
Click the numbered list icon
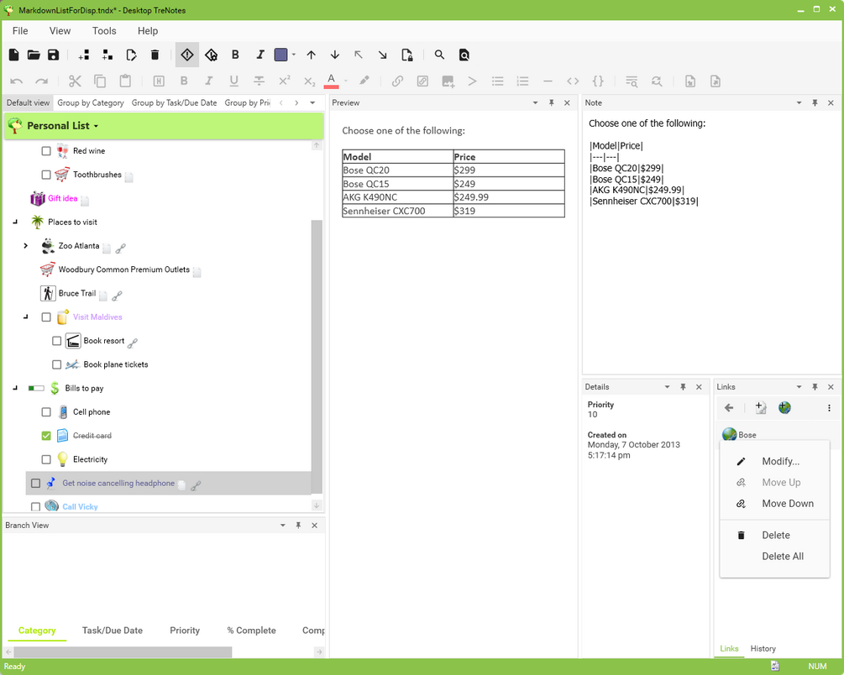(522, 81)
